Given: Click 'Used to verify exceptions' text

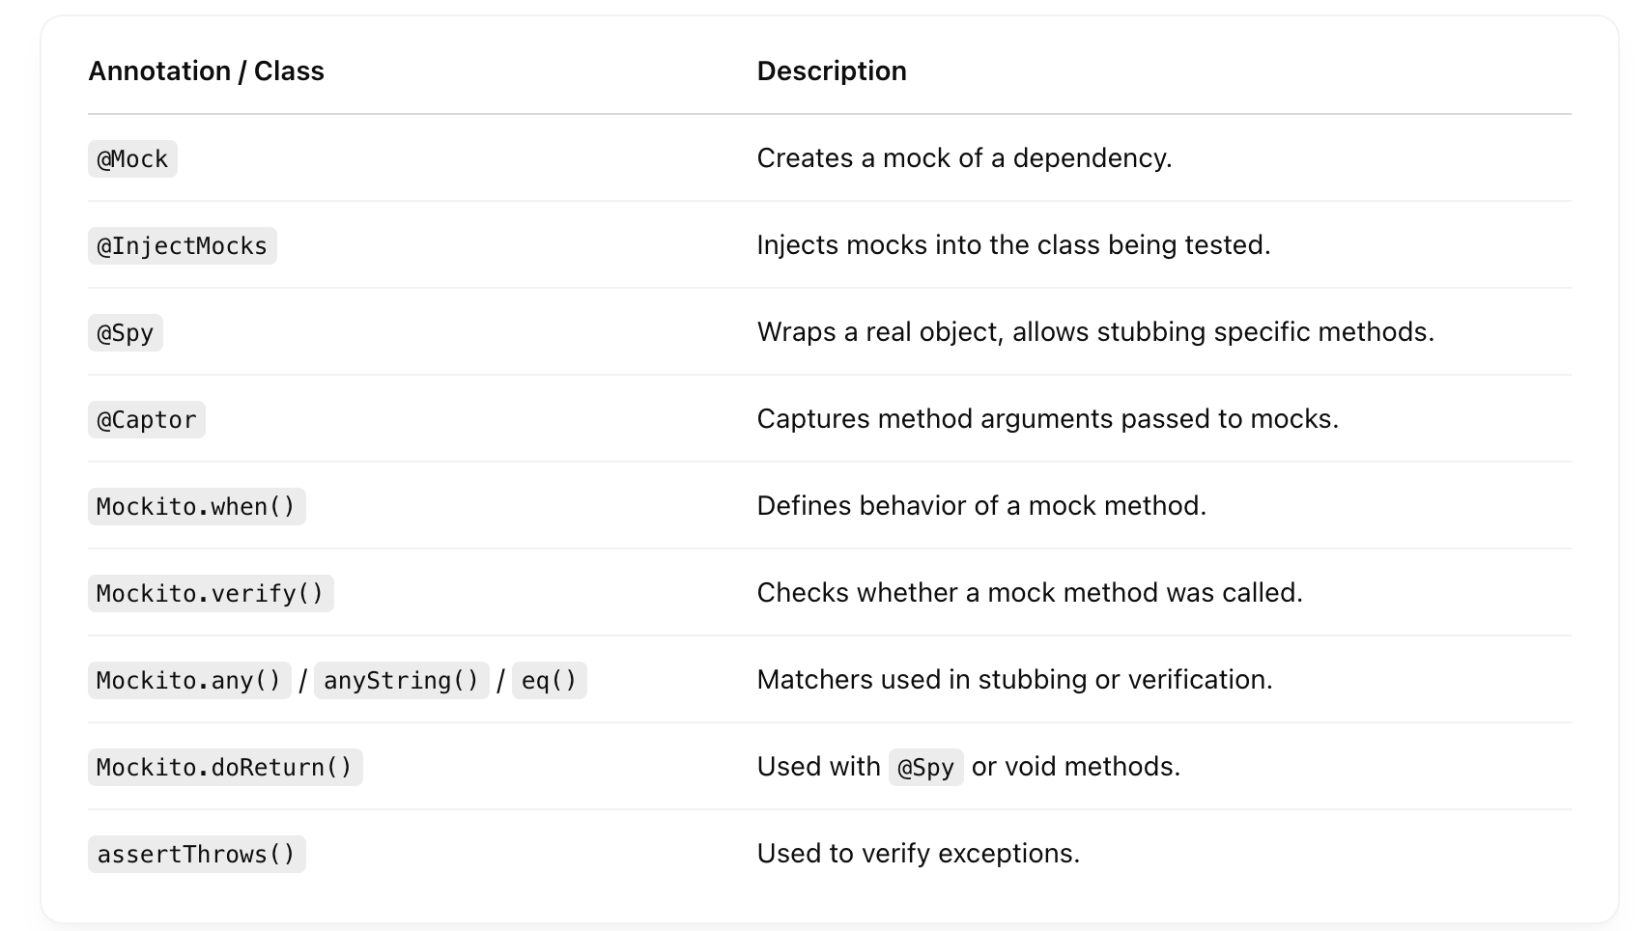Looking at the screenshot, I should coord(918,854).
